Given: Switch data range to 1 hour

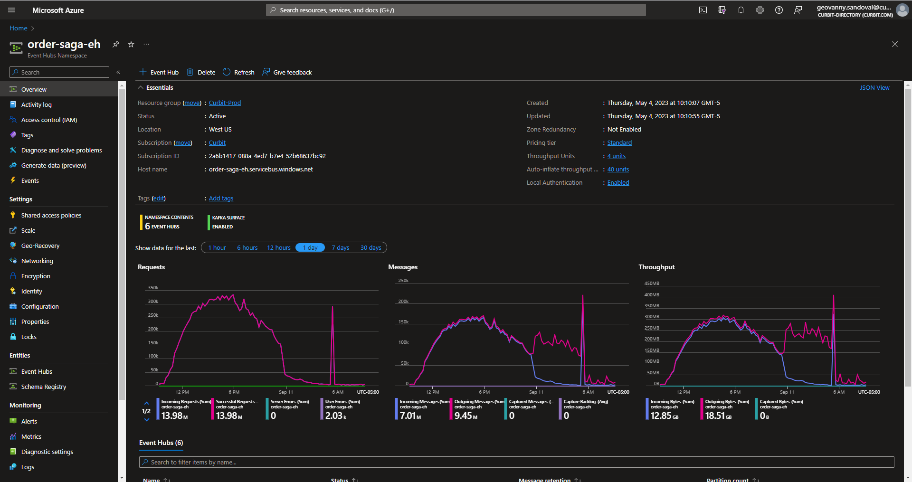Looking at the screenshot, I should click(x=217, y=247).
